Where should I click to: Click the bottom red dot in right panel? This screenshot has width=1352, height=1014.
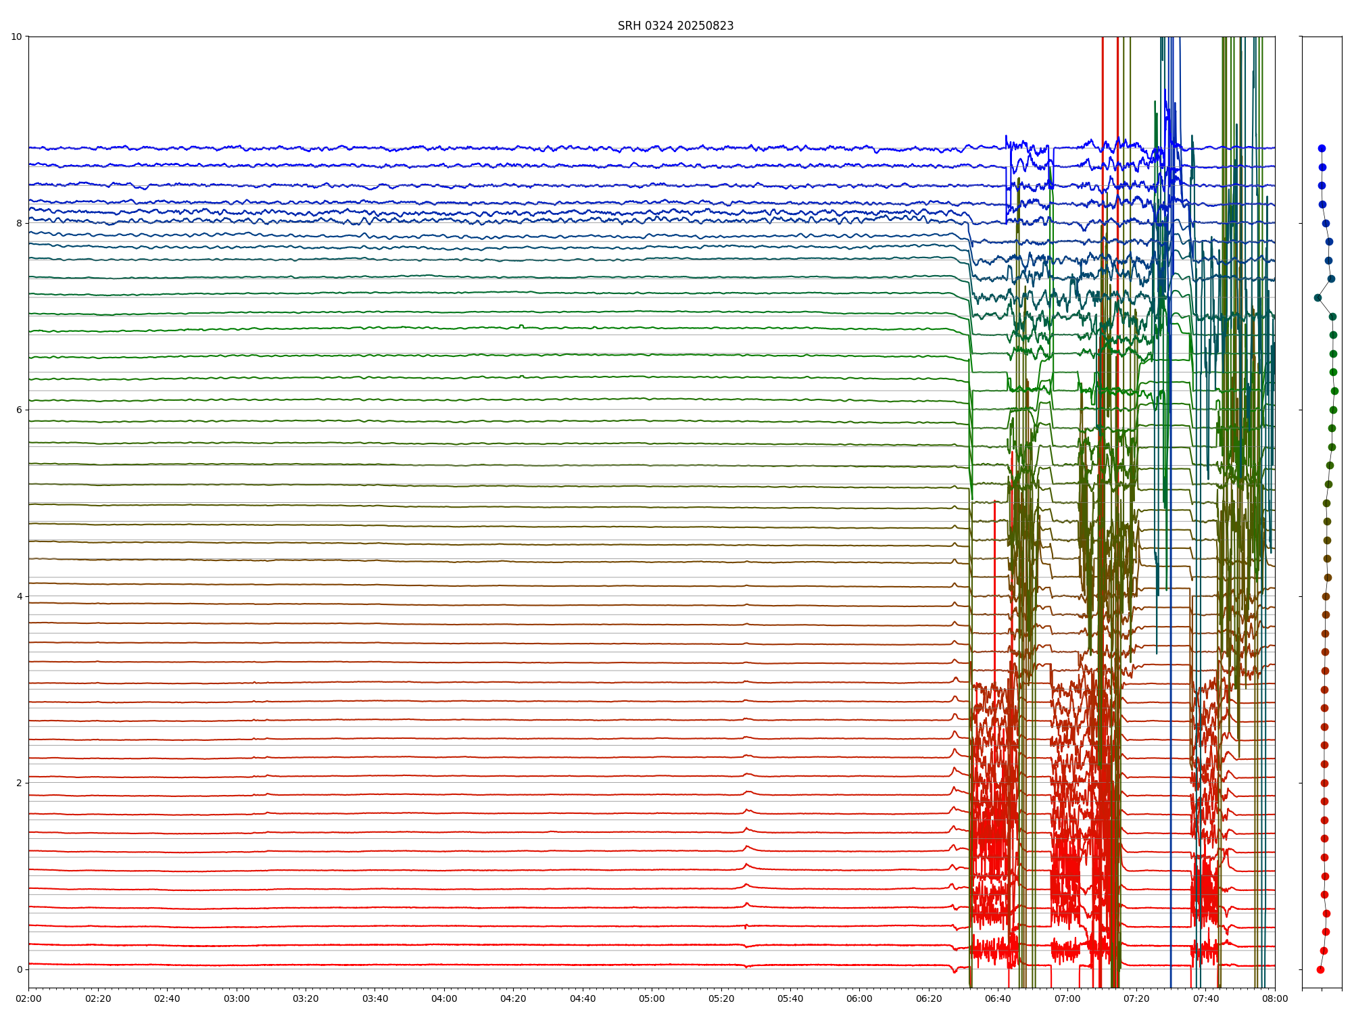1320,969
